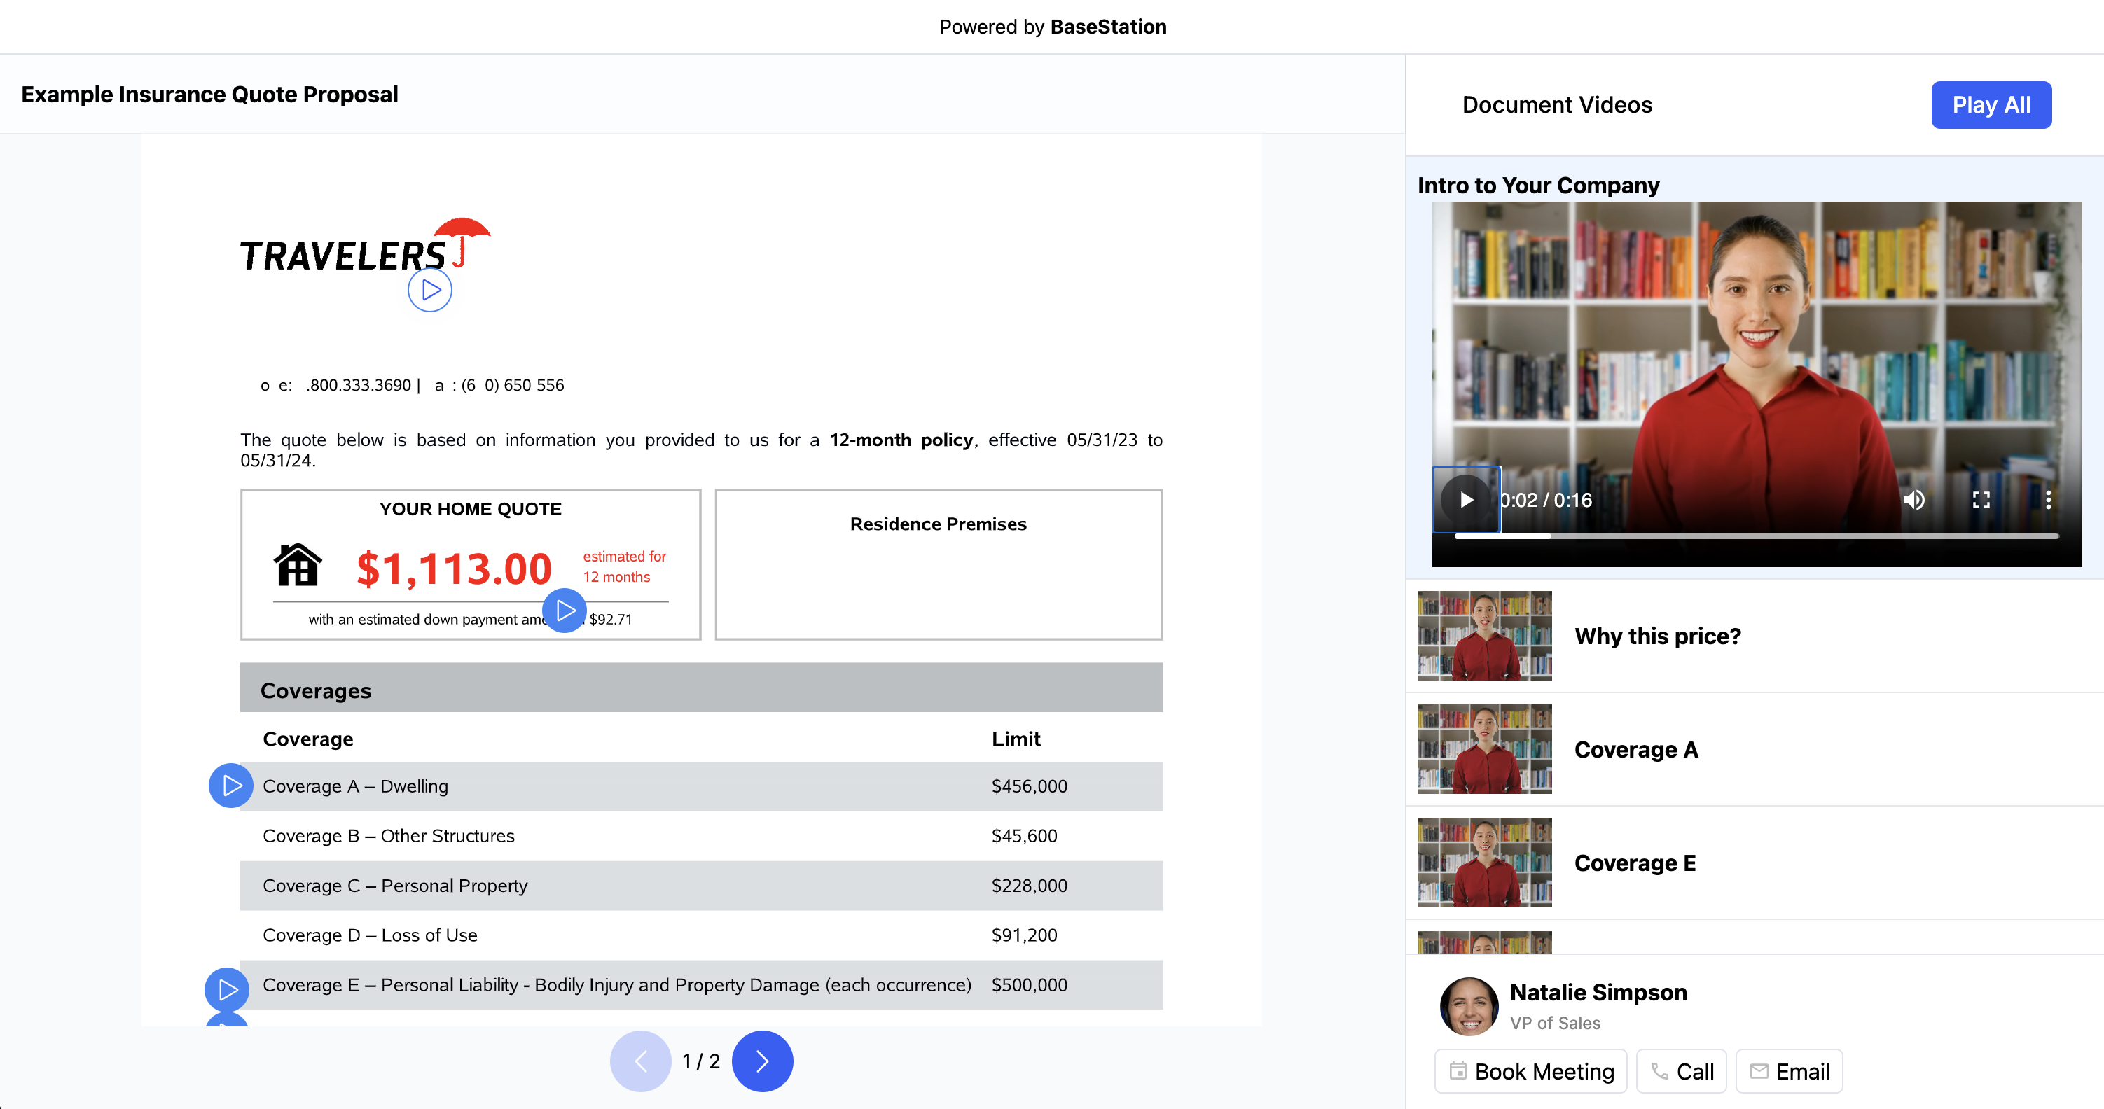Click the partially visible fourth video thumbnail
This screenshot has width=2104, height=1109.
click(1484, 942)
